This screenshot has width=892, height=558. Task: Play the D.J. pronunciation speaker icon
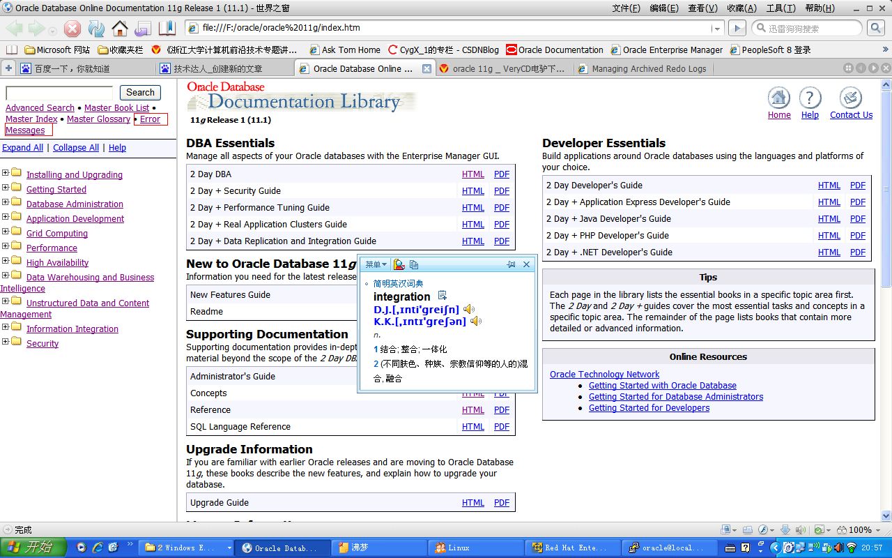(470, 309)
